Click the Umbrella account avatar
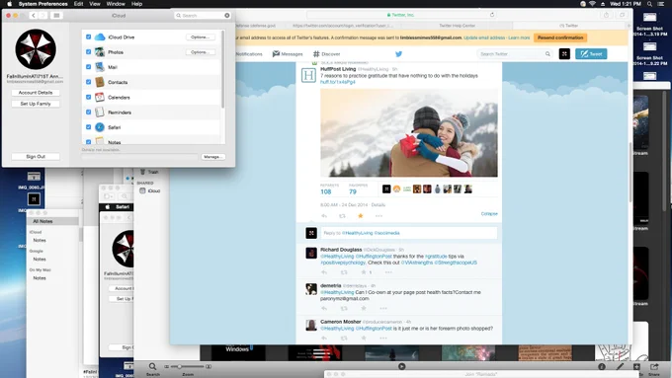The height and width of the screenshot is (378, 672). tap(36, 49)
